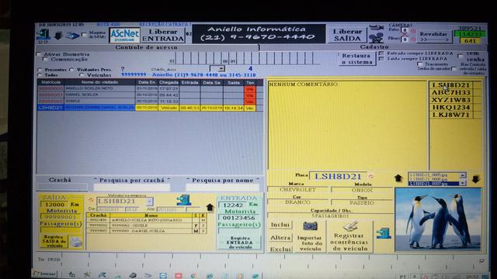This screenshot has width=497, height=279.
Task: Open the Iniciar start button
Action: coord(45,274)
